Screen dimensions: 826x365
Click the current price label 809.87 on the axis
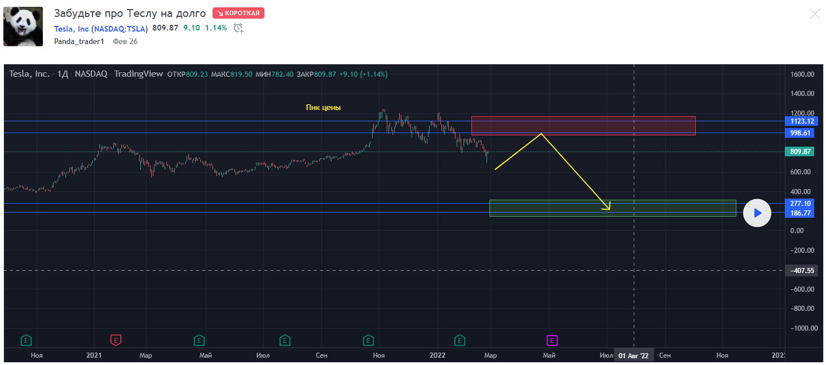click(x=800, y=152)
